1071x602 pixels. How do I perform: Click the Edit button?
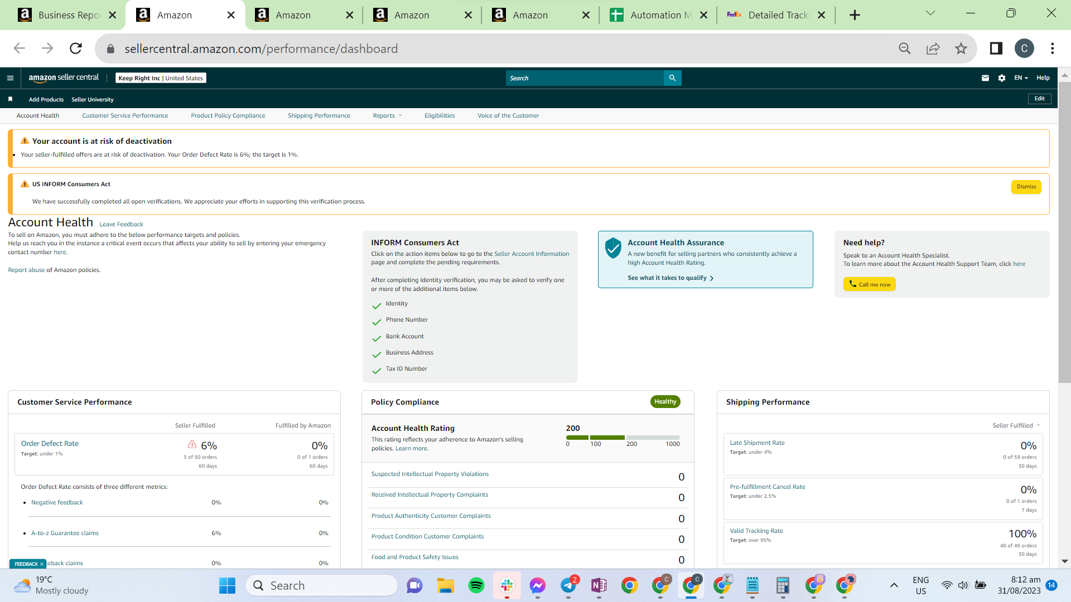[1040, 99]
